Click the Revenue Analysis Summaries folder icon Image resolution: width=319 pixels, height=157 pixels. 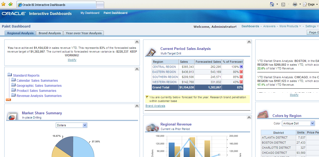13,95
